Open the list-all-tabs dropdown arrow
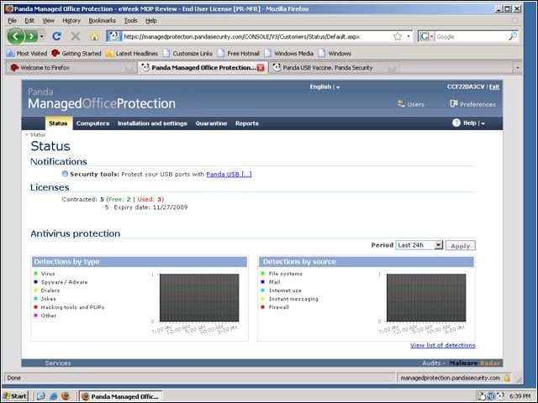The width and height of the screenshot is (538, 403). pos(518,68)
